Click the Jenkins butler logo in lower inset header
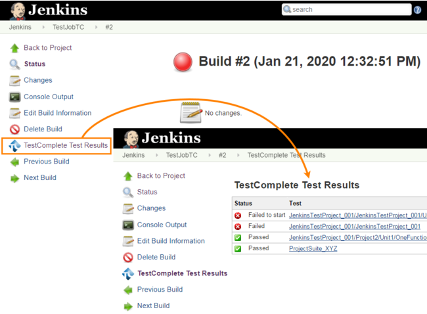427x314 pixels. tap(131, 139)
